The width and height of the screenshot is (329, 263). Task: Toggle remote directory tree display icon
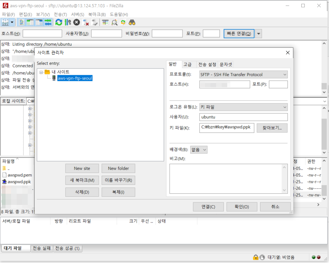click(39, 22)
